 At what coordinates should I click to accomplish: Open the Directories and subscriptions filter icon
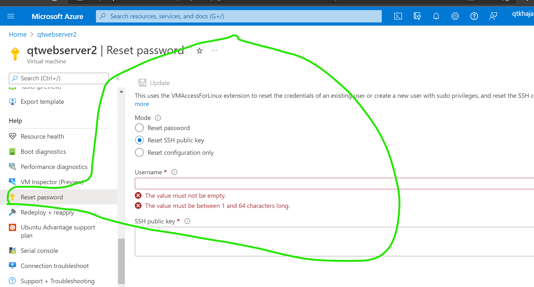(x=417, y=16)
